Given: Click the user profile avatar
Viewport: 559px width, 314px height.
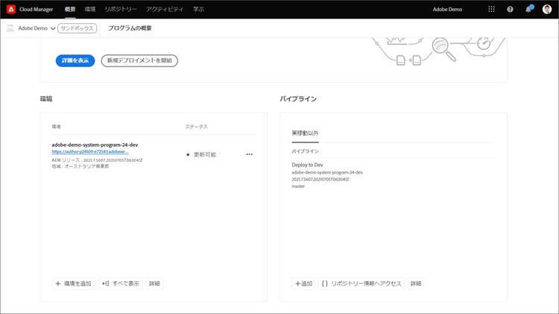Looking at the screenshot, I should point(547,9).
